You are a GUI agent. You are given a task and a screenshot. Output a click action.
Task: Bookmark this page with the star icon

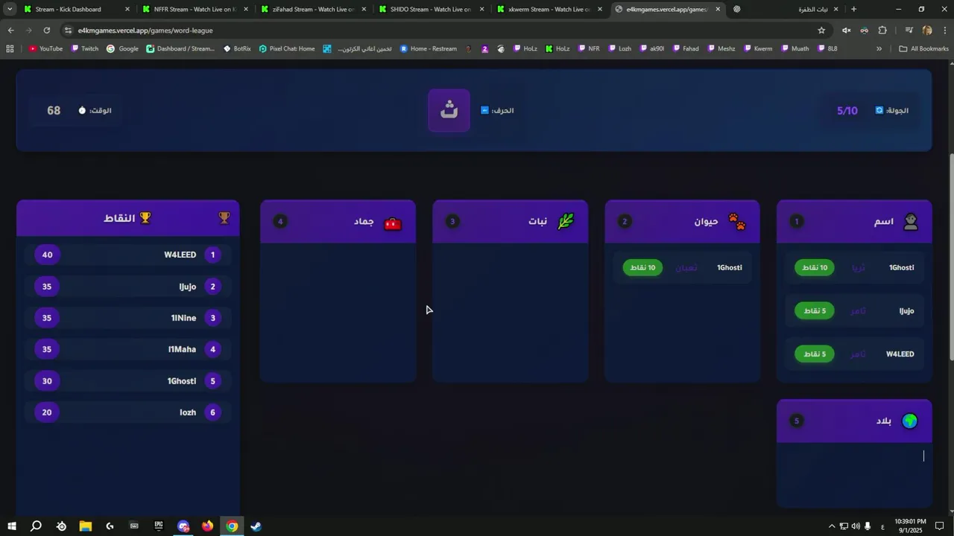pyautogui.click(x=821, y=31)
